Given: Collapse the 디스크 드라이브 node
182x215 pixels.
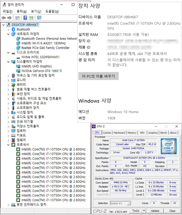Looking at the screenshot, I should [8, 53].
